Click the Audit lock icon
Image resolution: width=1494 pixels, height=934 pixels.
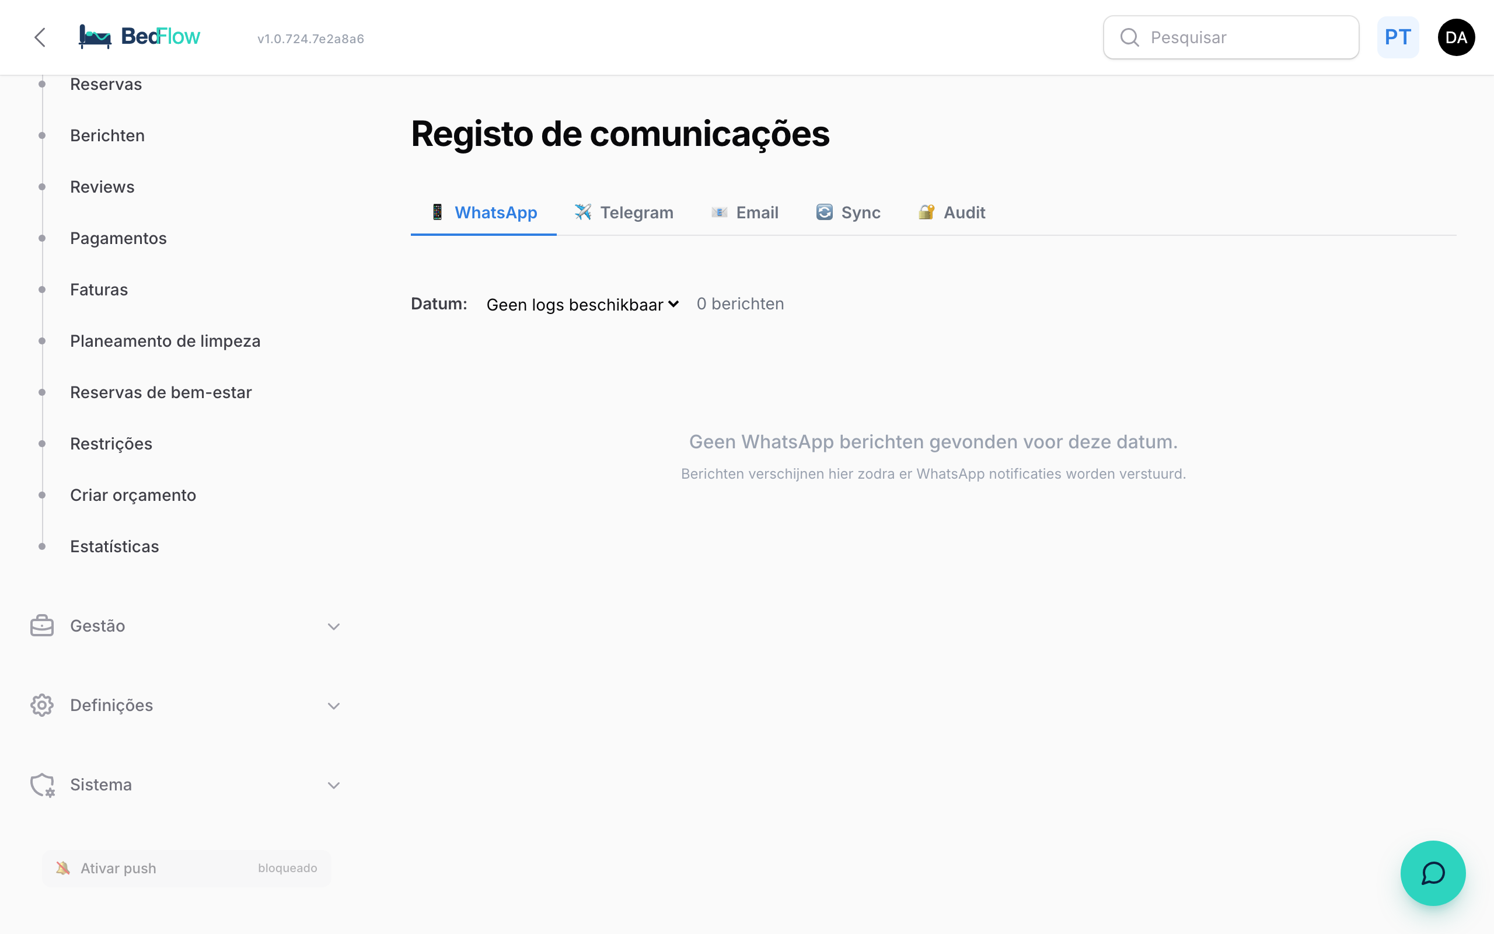926,212
